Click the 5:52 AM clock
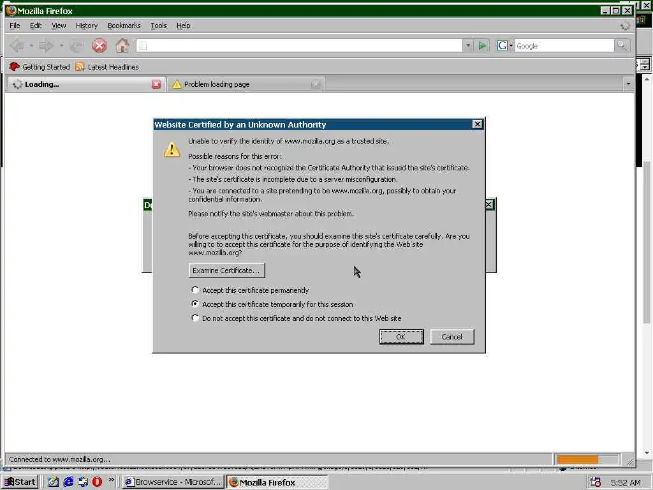The width and height of the screenshot is (653, 490). 626,482
